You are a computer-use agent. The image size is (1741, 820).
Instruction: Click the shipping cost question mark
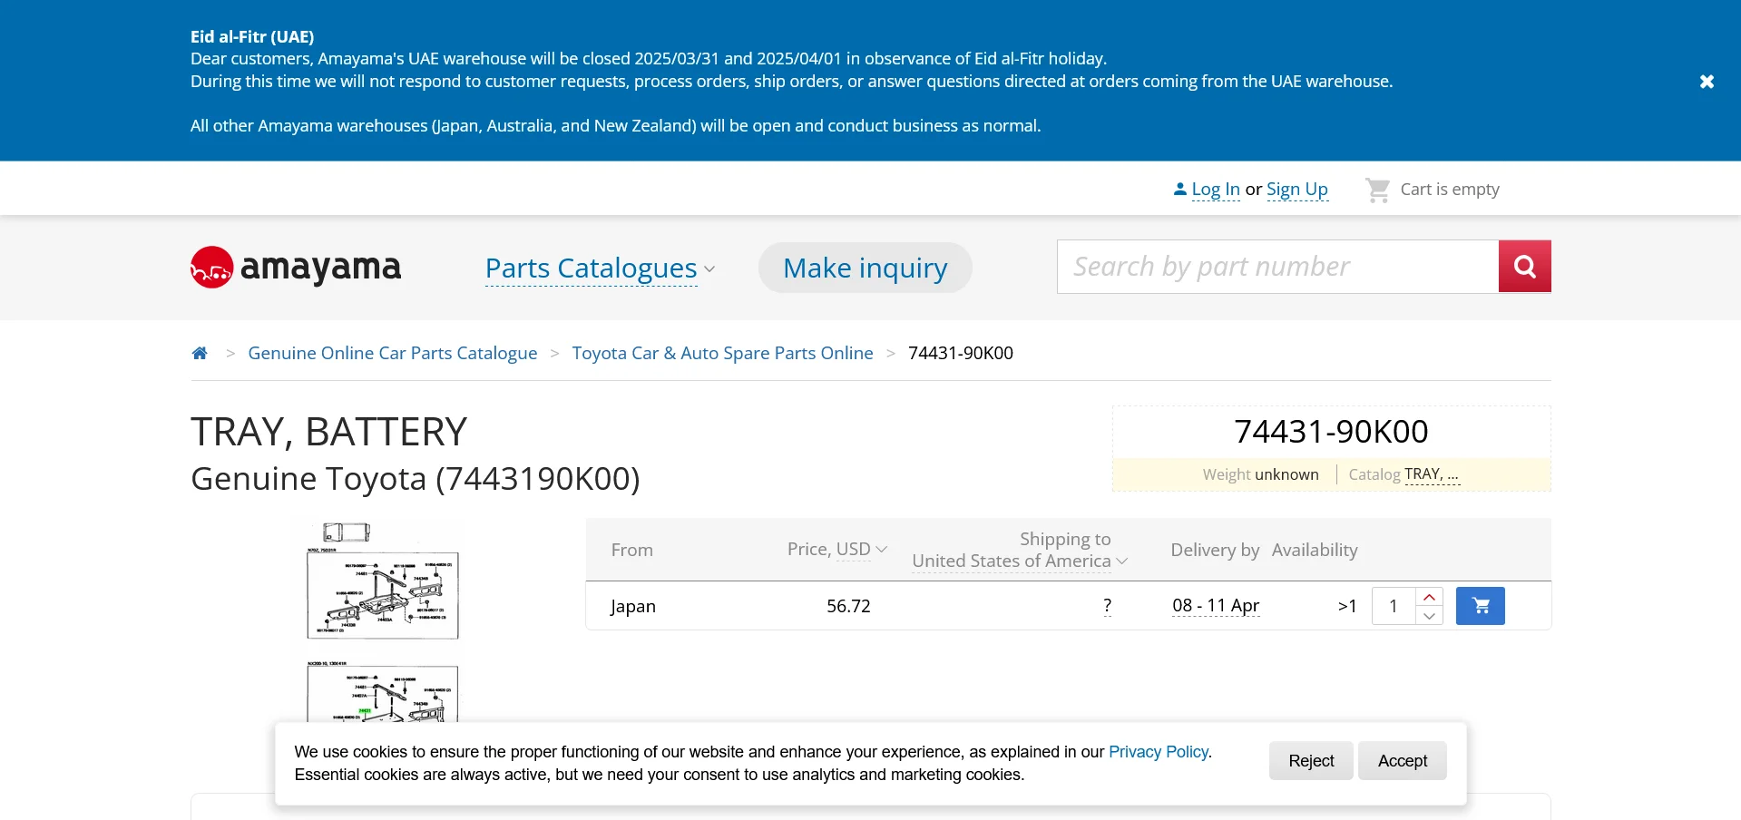1107,606
